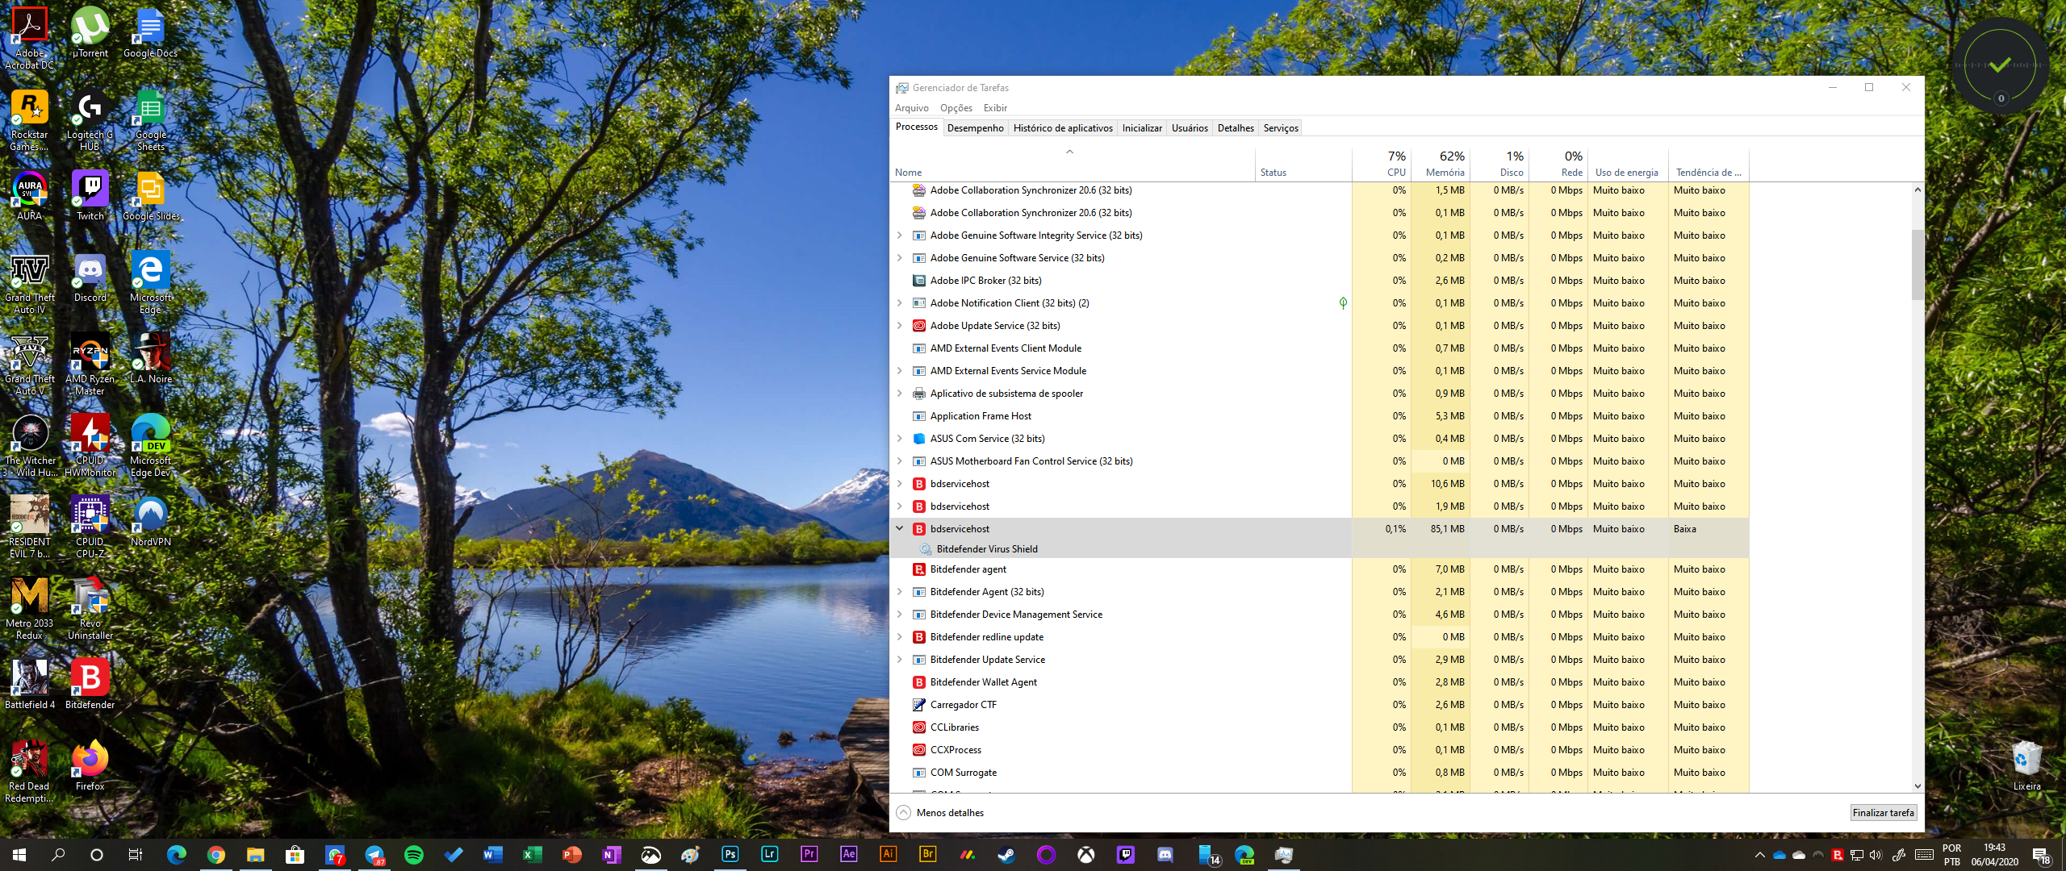Click the Spotify taskbar icon
This screenshot has height=871, width=2066.
click(x=413, y=855)
